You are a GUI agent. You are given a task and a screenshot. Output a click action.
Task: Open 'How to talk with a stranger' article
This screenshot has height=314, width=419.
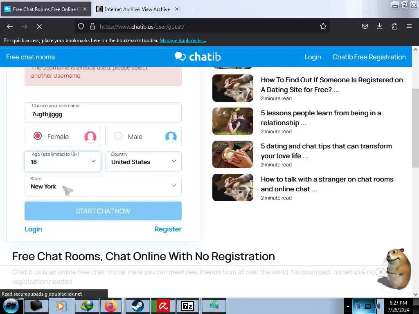coord(327,184)
